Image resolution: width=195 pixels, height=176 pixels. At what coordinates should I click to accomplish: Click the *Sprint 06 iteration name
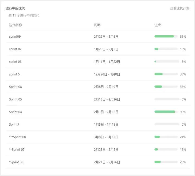pos(16,162)
